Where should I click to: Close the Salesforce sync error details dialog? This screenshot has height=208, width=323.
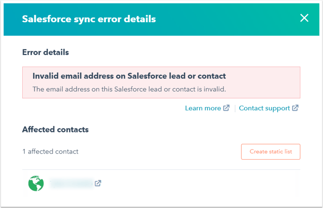point(304,18)
